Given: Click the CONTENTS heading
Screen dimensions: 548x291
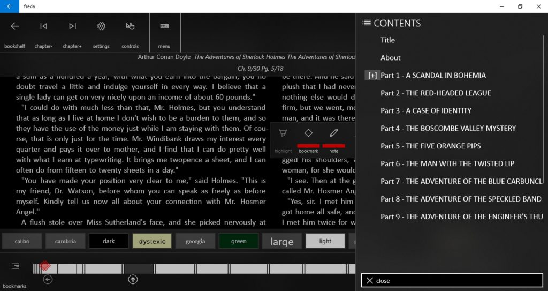Looking at the screenshot, I should (397, 23).
